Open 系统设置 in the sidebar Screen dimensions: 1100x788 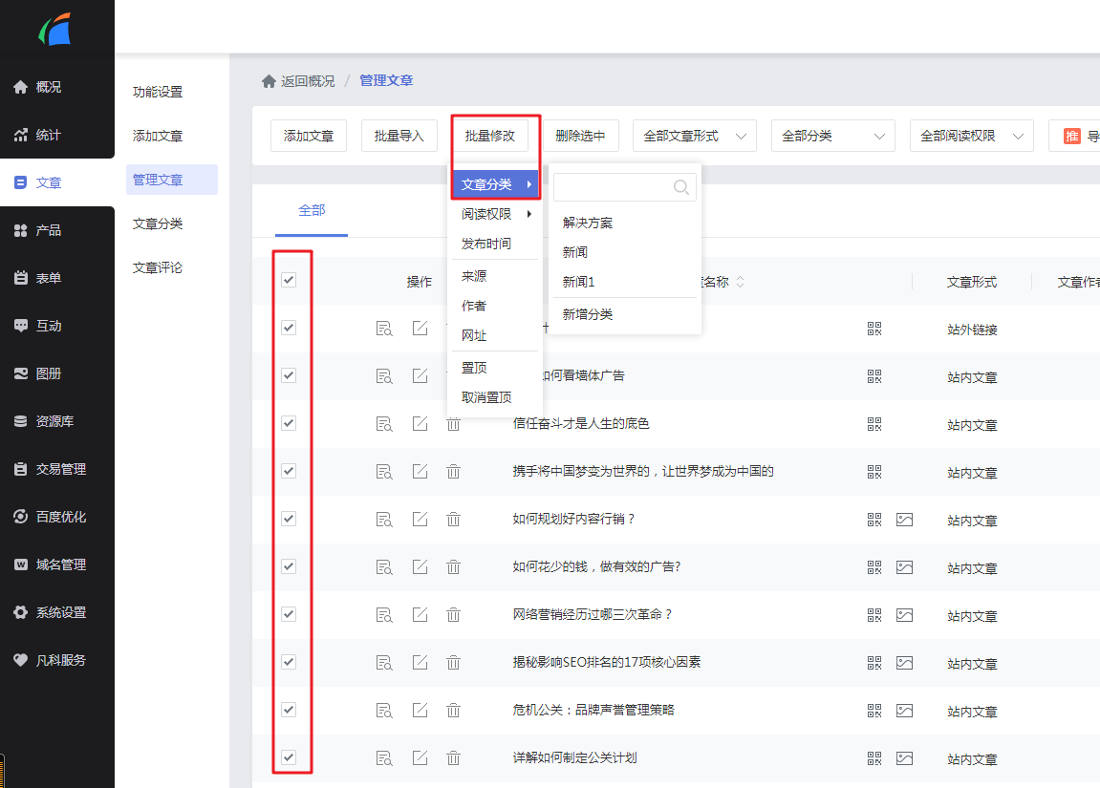tap(49, 612)
